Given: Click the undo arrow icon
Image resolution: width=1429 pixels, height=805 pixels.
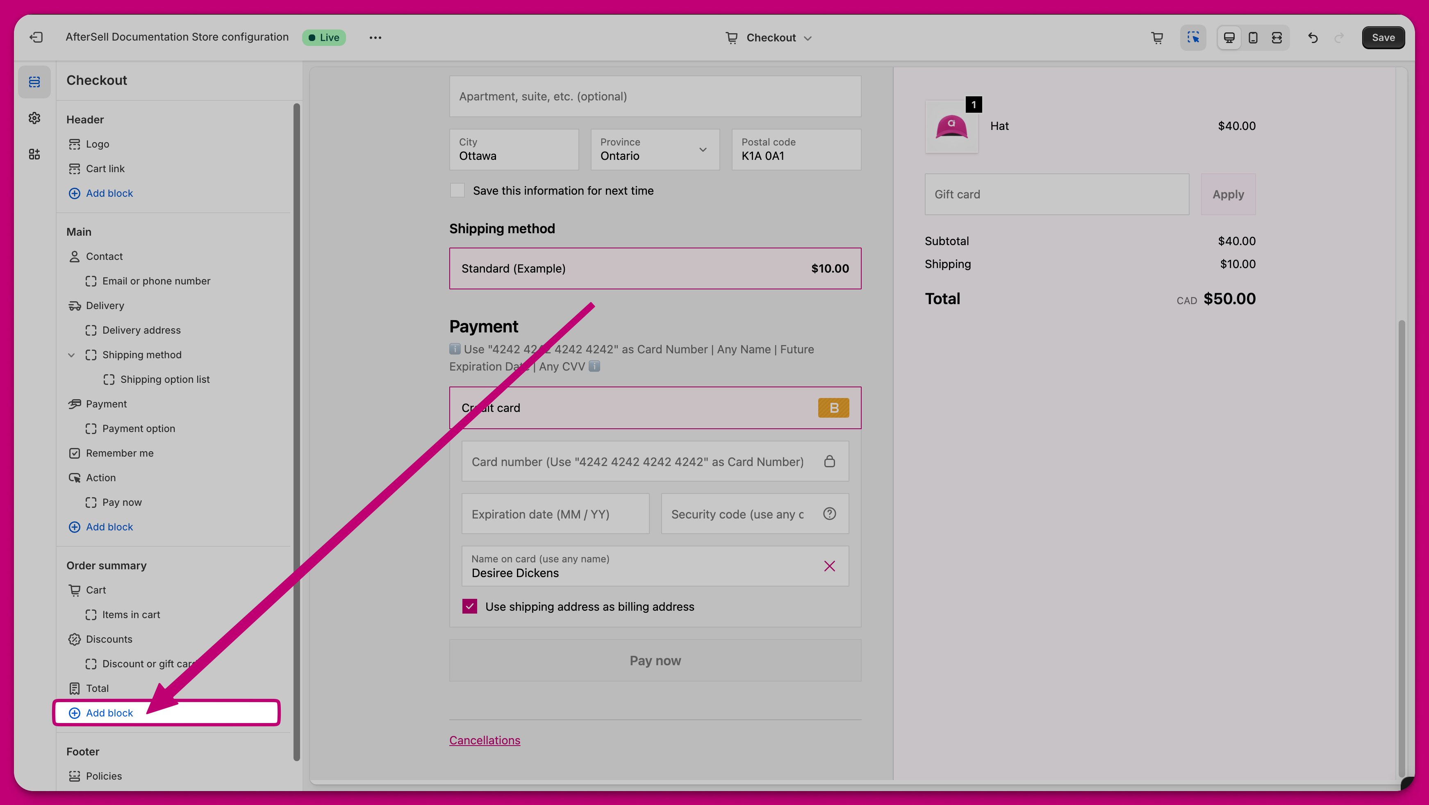Looking at the screenshot, I should pyautogui.click(x=1313, y=38).
